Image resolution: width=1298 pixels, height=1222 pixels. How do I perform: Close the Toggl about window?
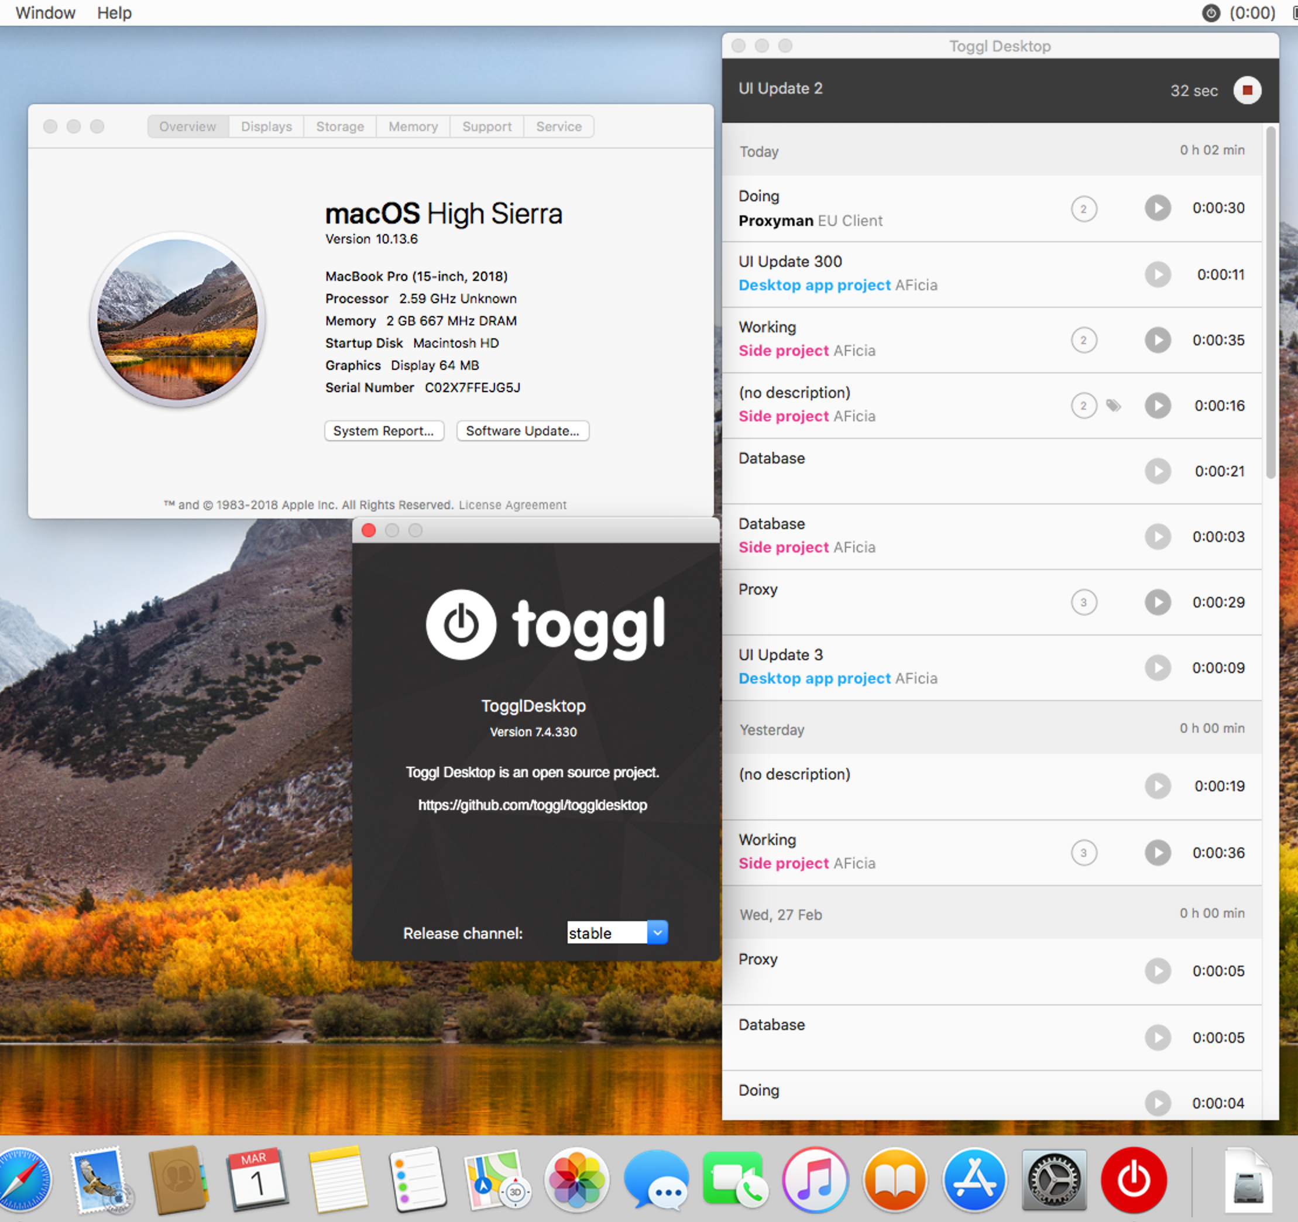368,530
